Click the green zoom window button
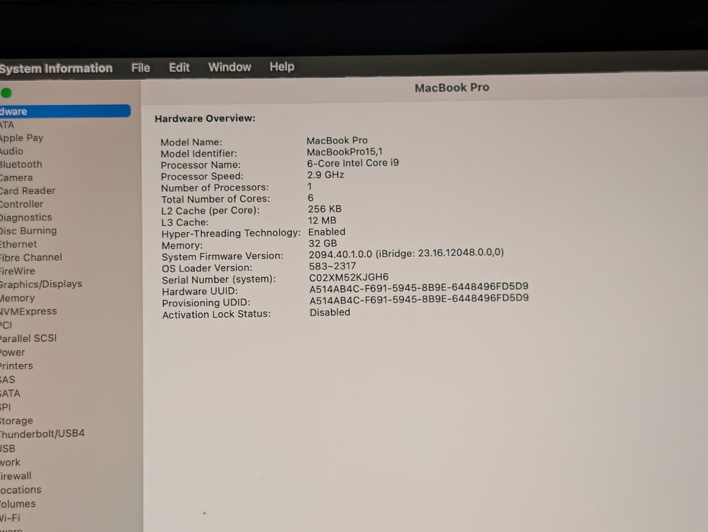This screenshot has height=532, width=708. [6, 93]
